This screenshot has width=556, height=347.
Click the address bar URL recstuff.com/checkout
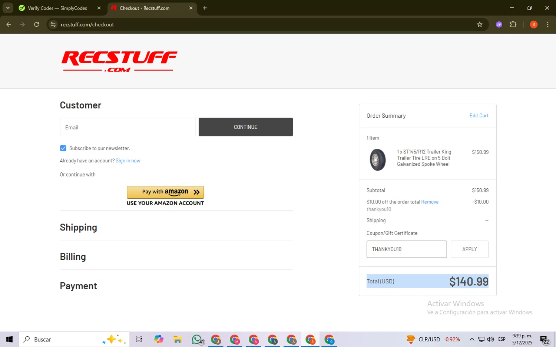[x=87, y=24]
